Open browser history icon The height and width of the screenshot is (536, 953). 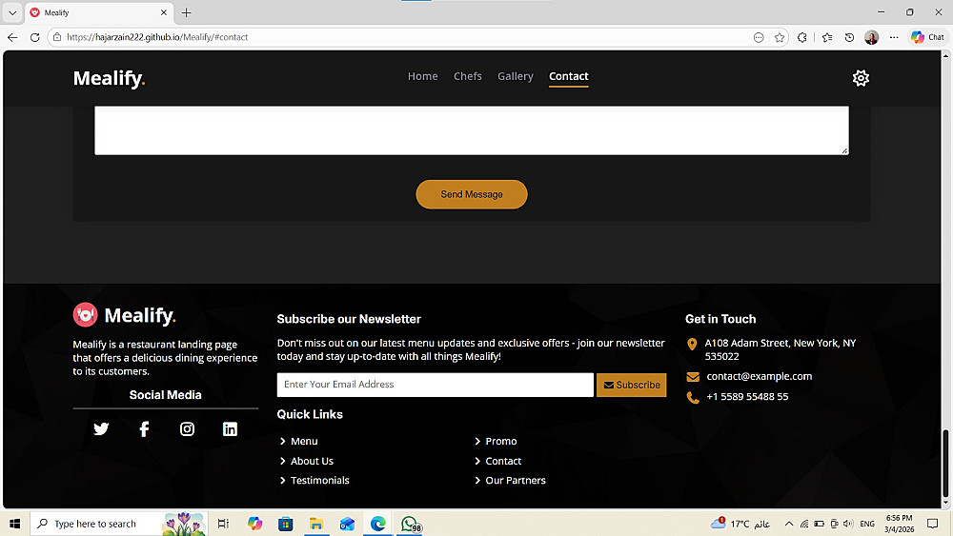tap(849, 38)
